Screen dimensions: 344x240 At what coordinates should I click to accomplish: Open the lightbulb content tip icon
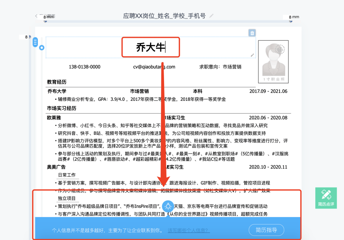168,206
